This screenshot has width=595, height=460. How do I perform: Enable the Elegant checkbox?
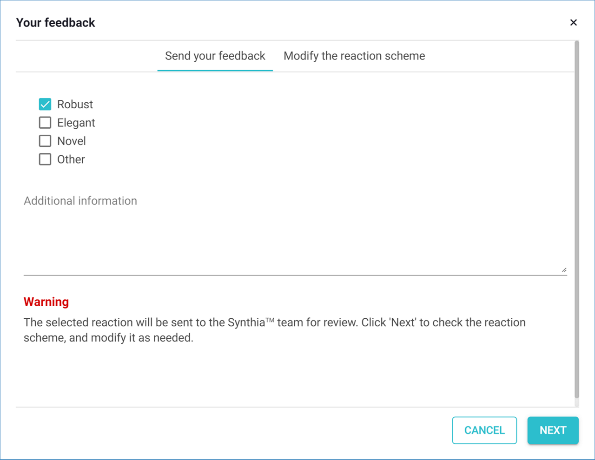click(45, 123)
